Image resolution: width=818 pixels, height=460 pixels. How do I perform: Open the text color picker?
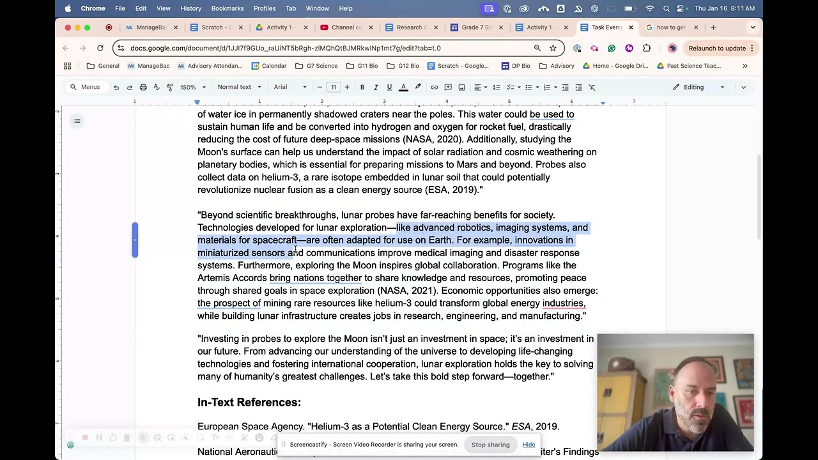coord(403,88)
